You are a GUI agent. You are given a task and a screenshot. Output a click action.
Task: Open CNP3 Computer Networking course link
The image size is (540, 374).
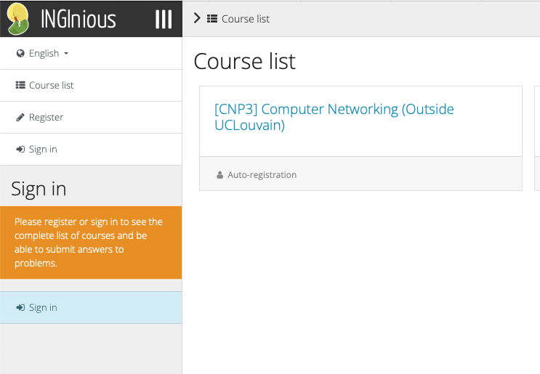(334, 117)
